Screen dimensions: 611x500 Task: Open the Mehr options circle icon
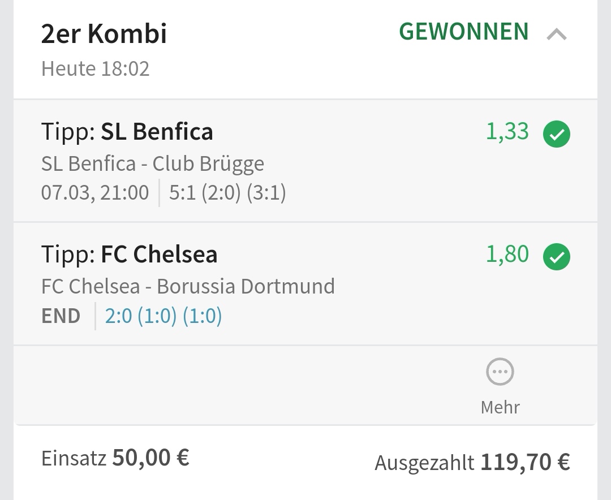pos(500,372)
